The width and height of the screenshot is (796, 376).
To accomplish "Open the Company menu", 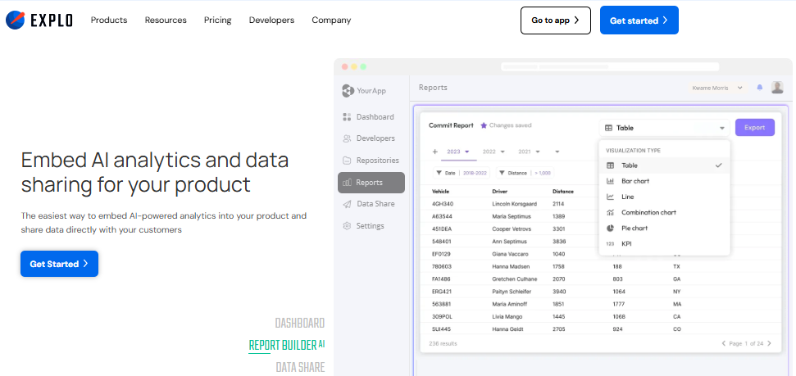I will click(331, 20).
